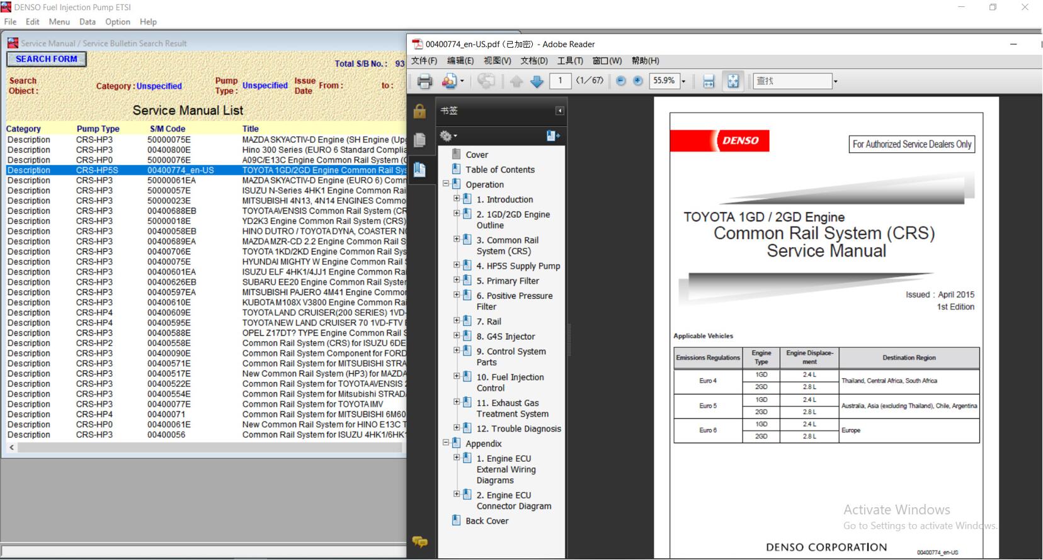Open dropdown arrow beside collaborate icon
The height and width of the screenshot is (560, 1043).
click(x=462, y=81)
